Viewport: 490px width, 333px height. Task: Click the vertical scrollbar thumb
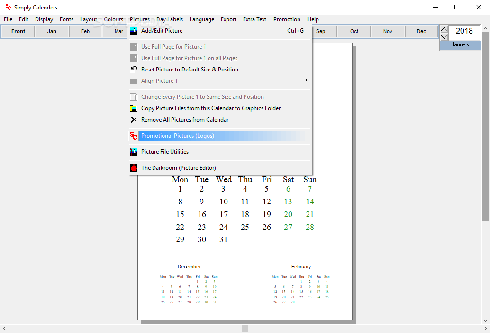coord(485,127)
